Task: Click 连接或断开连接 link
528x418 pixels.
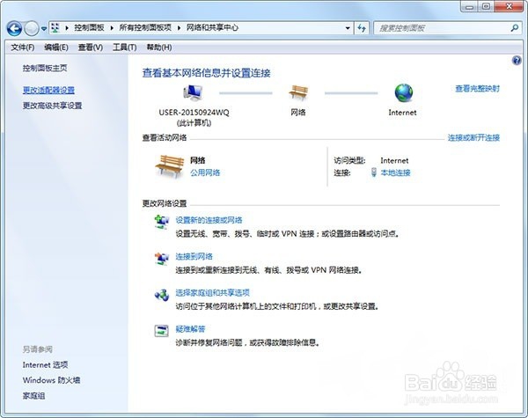Action: (473, 138)
